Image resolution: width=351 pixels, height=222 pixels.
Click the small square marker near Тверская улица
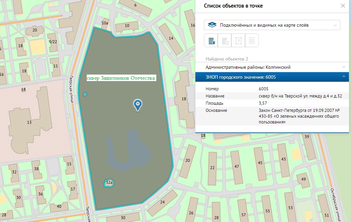click(85, 94)
